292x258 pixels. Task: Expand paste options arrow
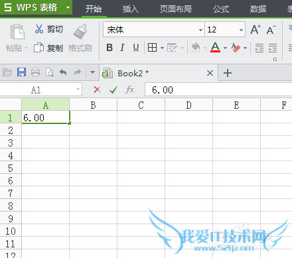pos(26,48)
